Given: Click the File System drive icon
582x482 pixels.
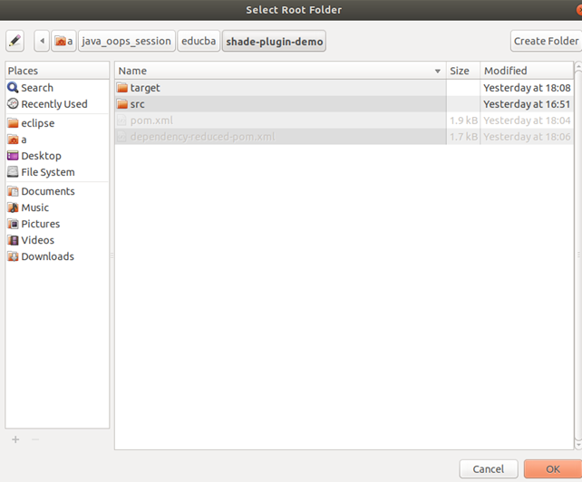Looking at the screenshot, I should (x=13, y=172).
